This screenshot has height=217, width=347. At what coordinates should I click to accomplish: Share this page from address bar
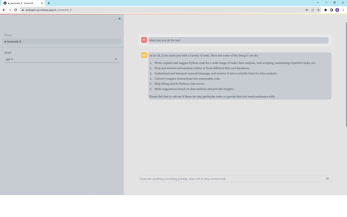pos(313,10)
